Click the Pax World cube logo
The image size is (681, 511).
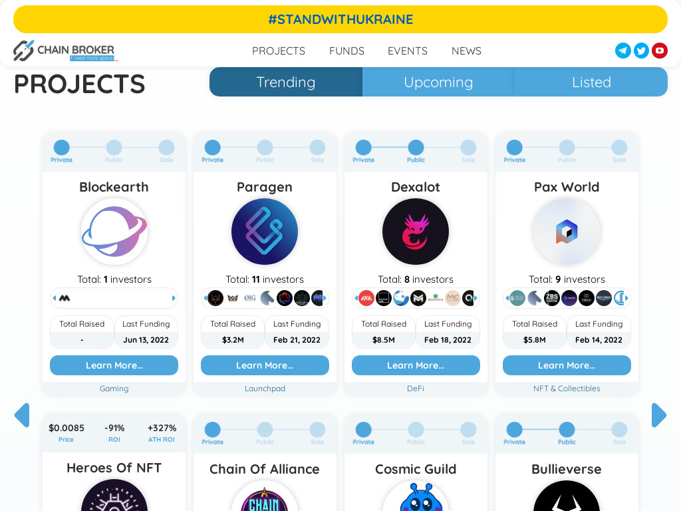(x=567, y=232)
